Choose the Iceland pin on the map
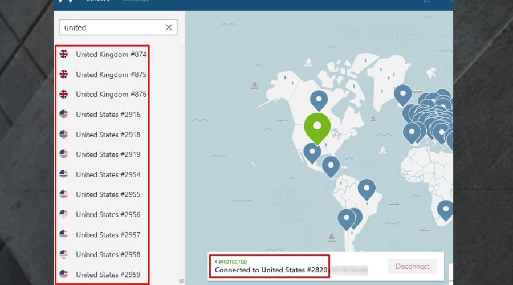 click(x=403, y=93)
